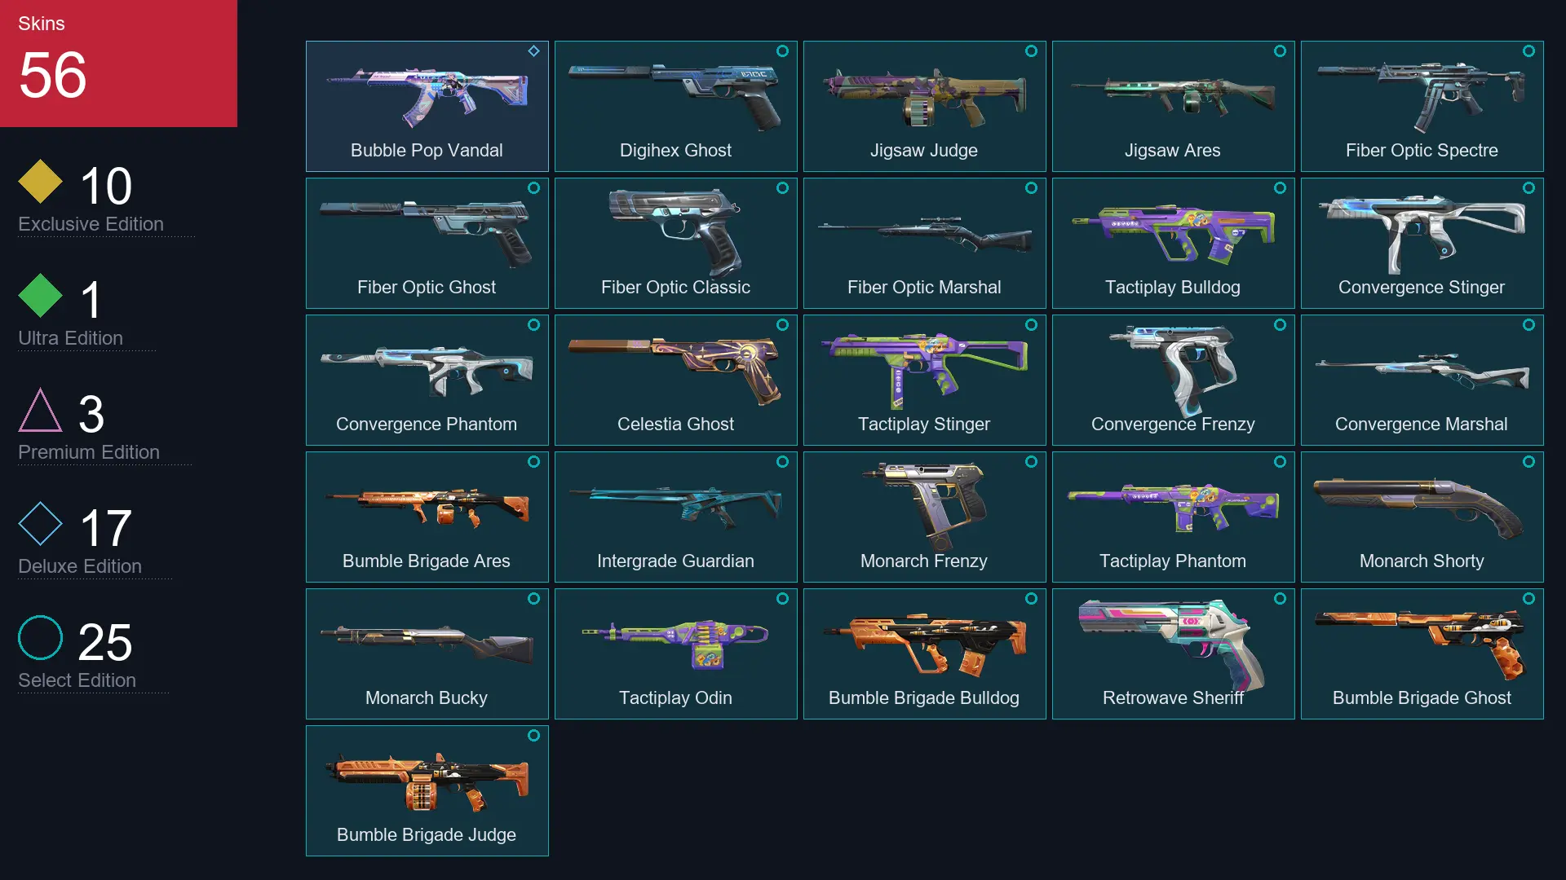Image resolution: width=1566 pixels, height=880 pixels.
Task: Click the gold Exclusive Edition diamond icon
Action: pyautogui.click(x=40, y=181)
